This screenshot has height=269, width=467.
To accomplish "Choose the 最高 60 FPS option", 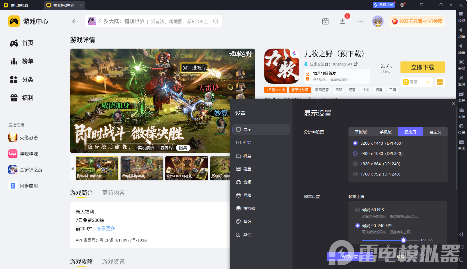I will pos(357,210).
